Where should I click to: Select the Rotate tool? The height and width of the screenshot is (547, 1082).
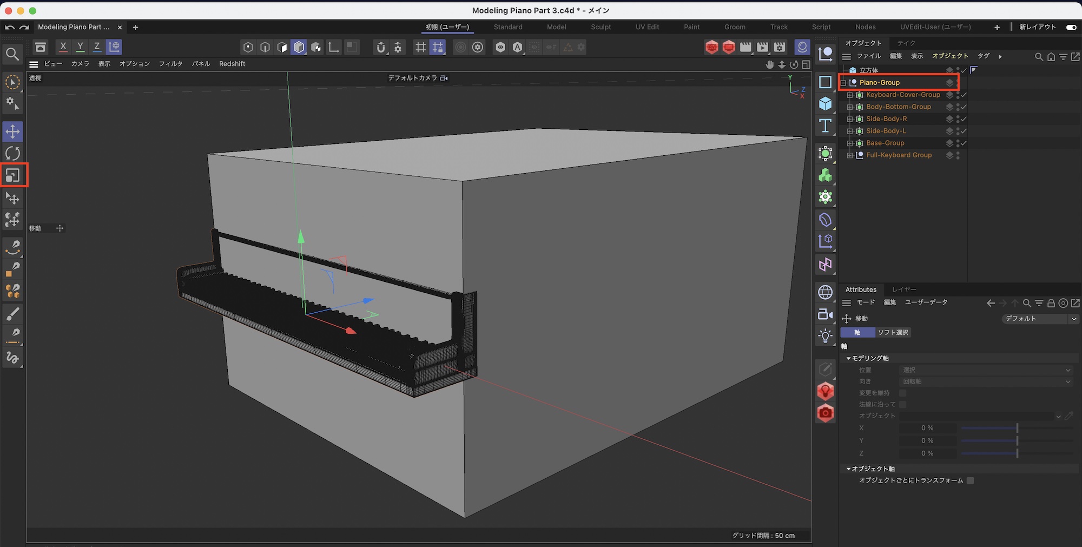coord(12,153)
